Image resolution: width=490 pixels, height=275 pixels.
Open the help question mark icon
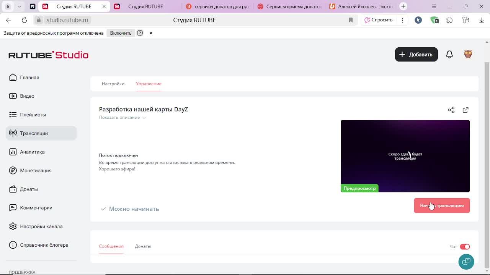pos(140,33)
